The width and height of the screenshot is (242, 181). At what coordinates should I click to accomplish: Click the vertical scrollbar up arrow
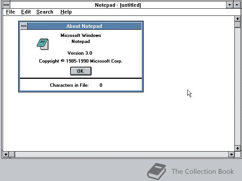[x=237, y=19]
